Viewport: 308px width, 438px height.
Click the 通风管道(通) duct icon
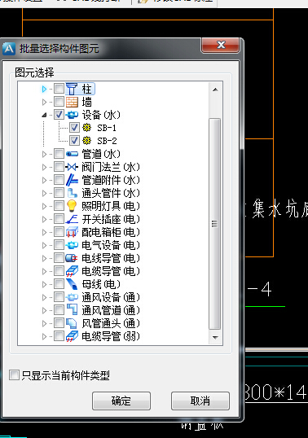pos(72,310)
